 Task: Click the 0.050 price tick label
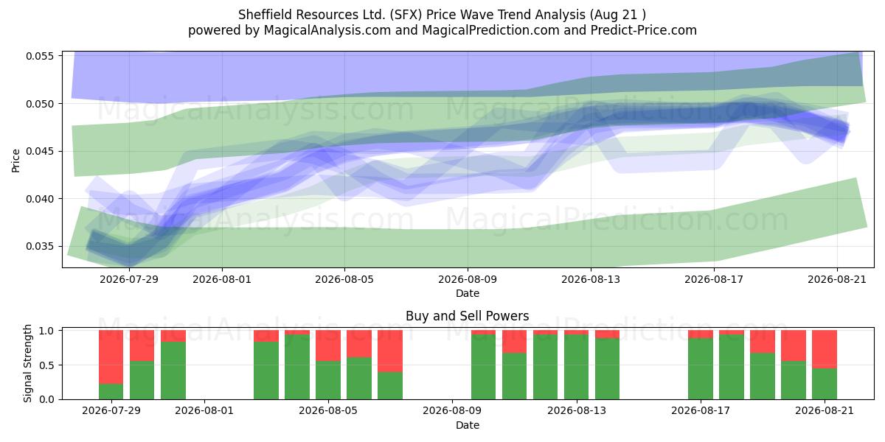[x=41, y=104]
